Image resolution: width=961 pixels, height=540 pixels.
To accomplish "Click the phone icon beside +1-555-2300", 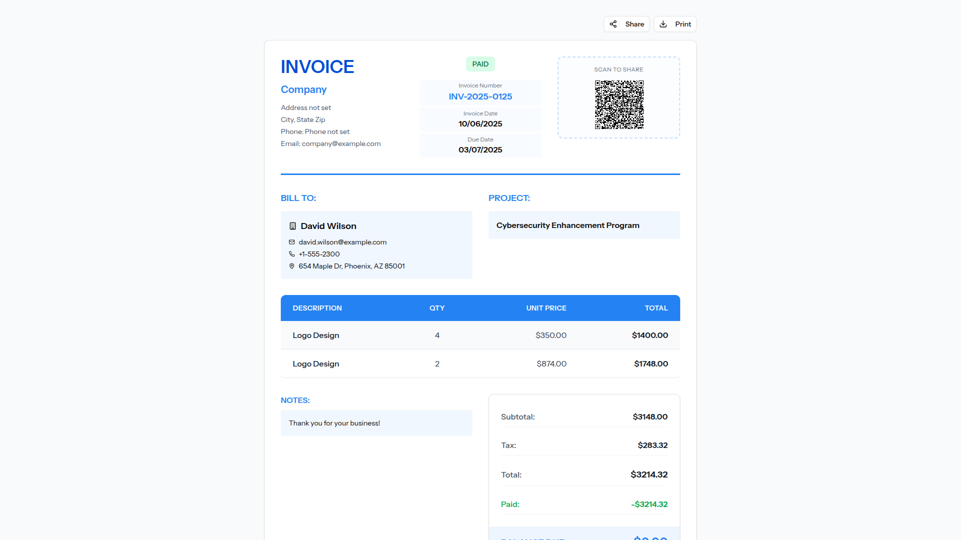I will tap(292, 254).
